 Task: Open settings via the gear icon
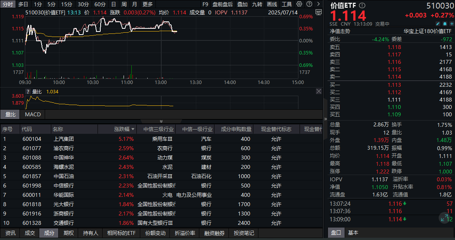point(298,4)
